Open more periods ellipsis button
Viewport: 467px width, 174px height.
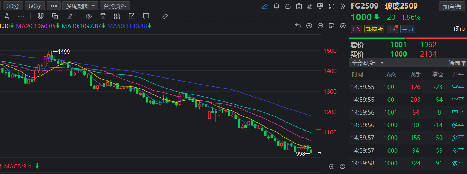(x=54, y=6)
